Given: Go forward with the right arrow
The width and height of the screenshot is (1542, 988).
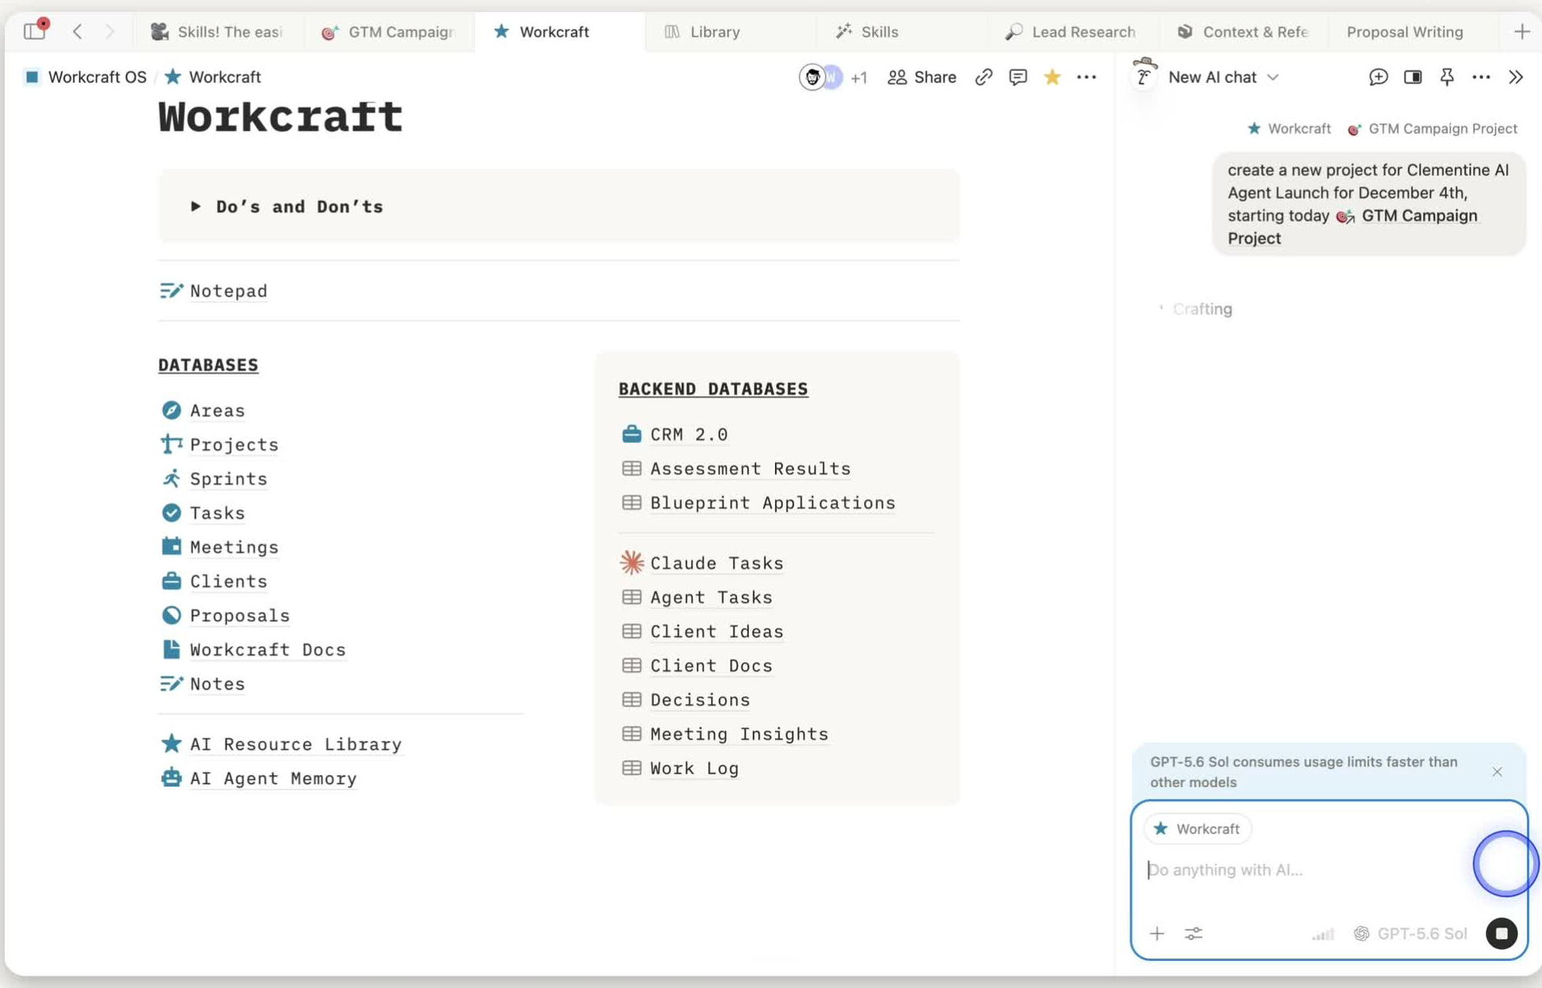Looking at the screenshot, I should click(110, 31).
